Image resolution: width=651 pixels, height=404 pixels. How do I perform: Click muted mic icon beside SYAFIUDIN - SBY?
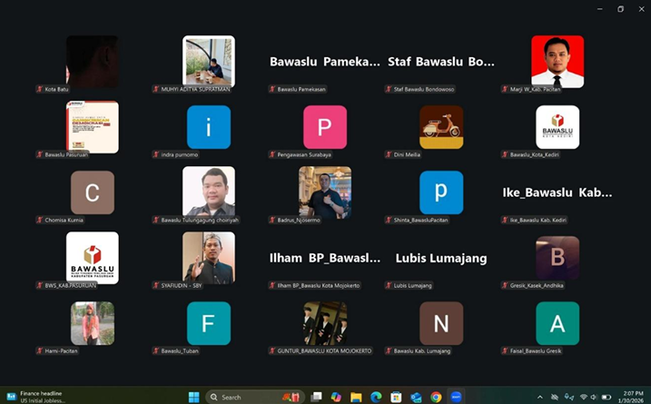156,286
